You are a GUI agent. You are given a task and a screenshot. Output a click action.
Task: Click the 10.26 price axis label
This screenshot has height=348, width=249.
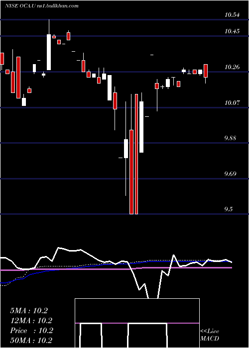pos(232,67)
